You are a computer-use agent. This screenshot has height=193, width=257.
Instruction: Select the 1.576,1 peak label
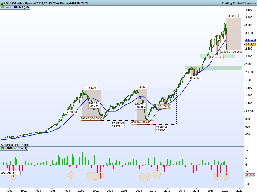pyautogui.click(x=142, y=87)
